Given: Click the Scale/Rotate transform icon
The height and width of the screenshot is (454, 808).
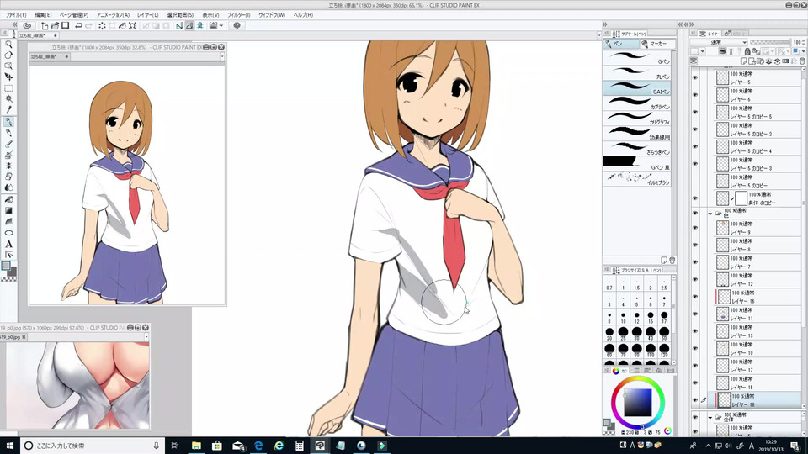Looking at the screenshot, I should [x=132, y=26].
